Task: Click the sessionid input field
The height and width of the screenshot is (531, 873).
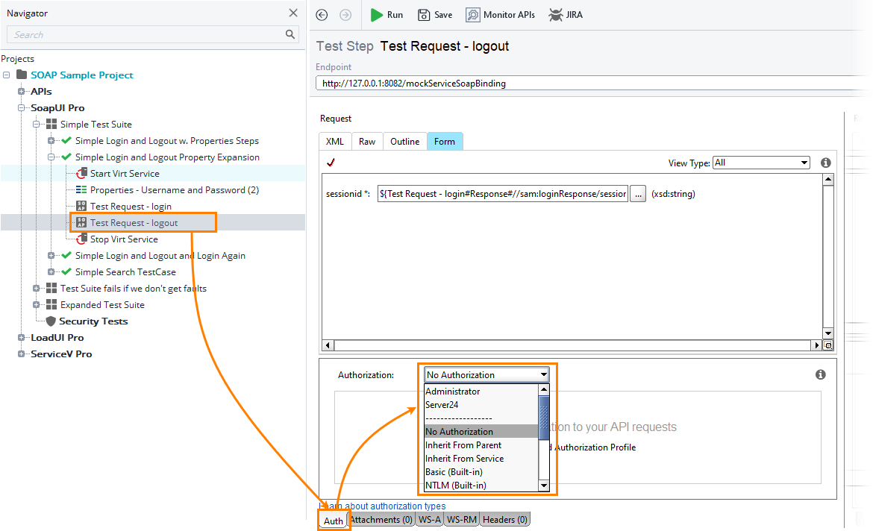Action: 503,194
